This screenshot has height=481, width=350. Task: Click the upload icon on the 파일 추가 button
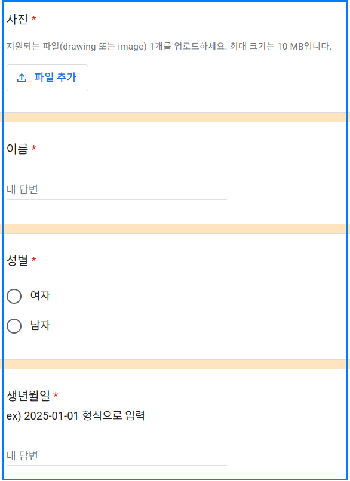pos(22,78)
